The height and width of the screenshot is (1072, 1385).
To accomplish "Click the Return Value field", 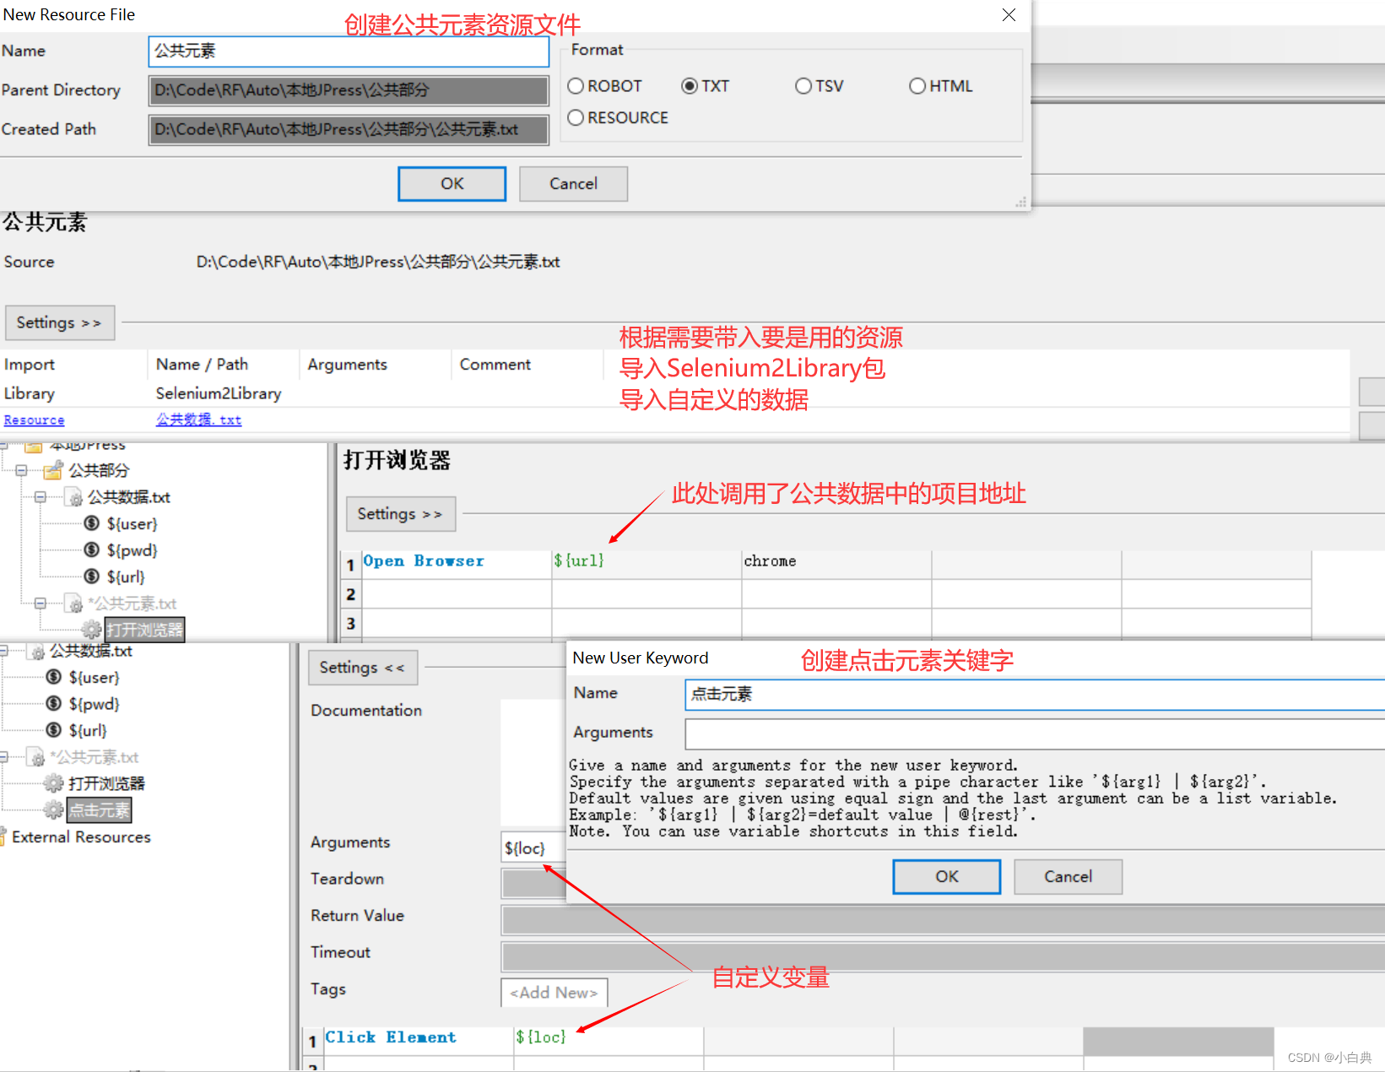I will (x=943, y=920).
